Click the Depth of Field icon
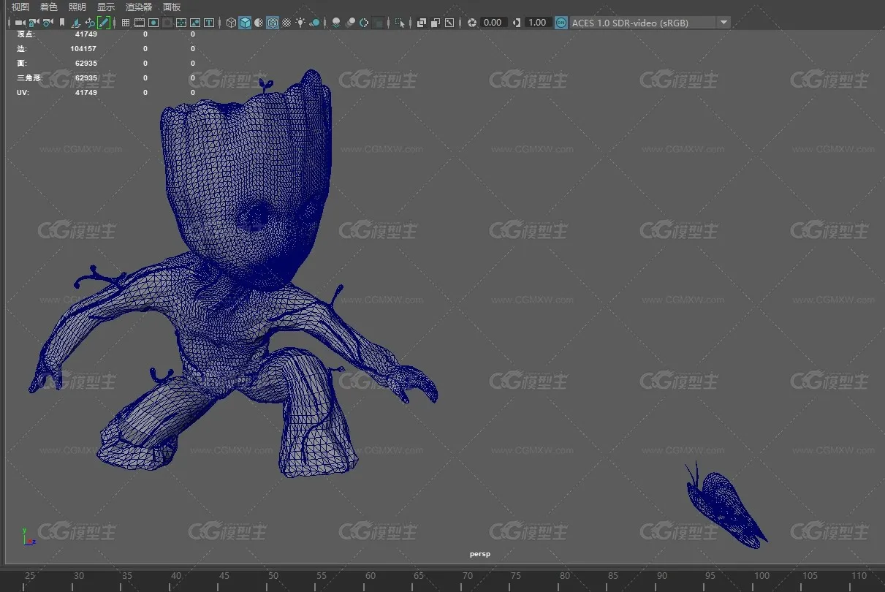885x592 pixels. [x=378, y=23]
